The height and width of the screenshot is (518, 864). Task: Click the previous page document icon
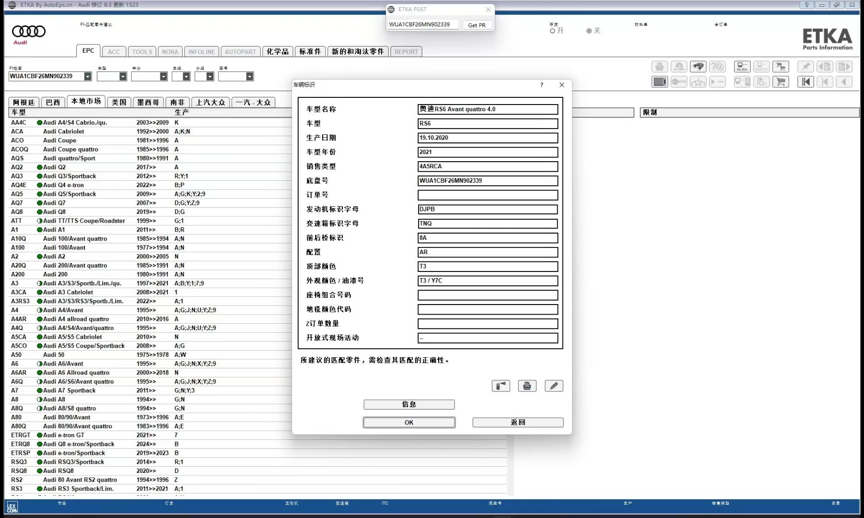coord(825,67)
